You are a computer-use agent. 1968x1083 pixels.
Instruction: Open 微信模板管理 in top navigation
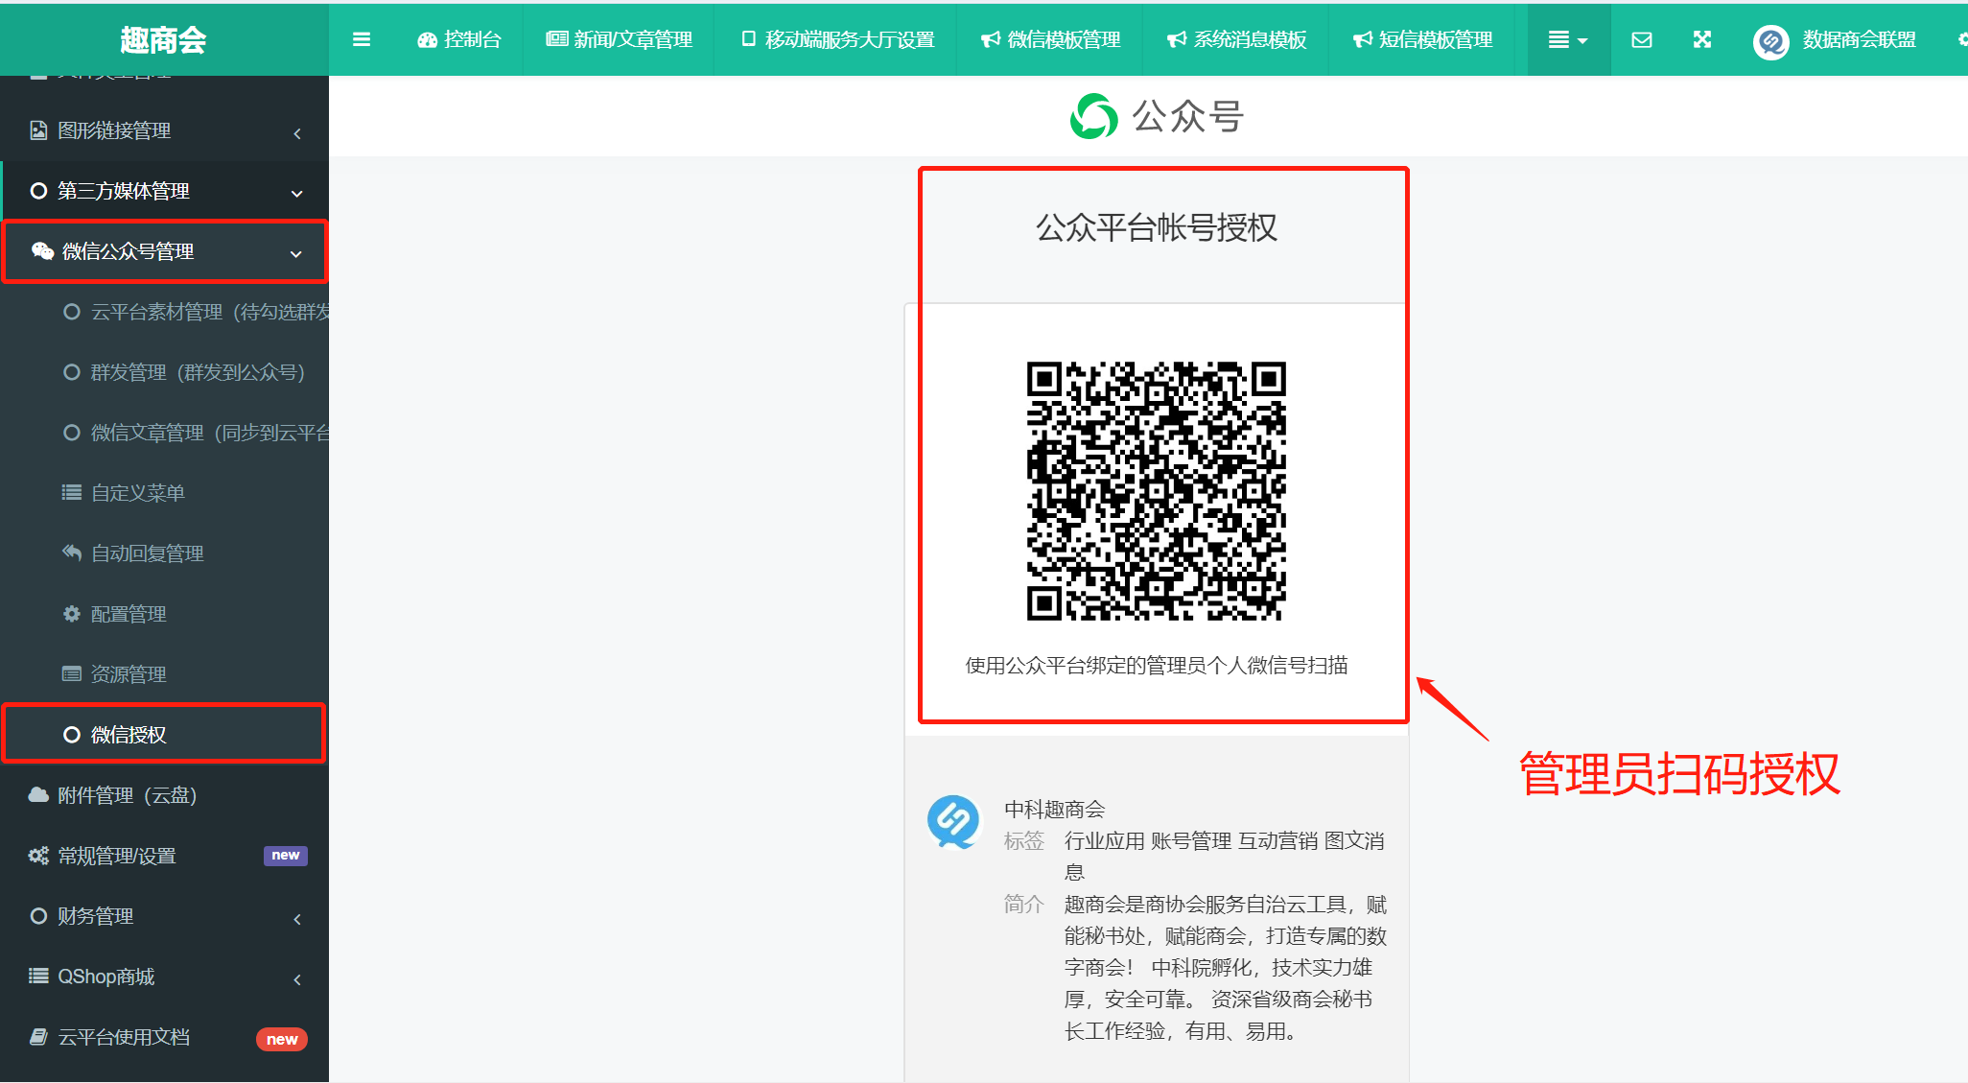(1051, 39)
